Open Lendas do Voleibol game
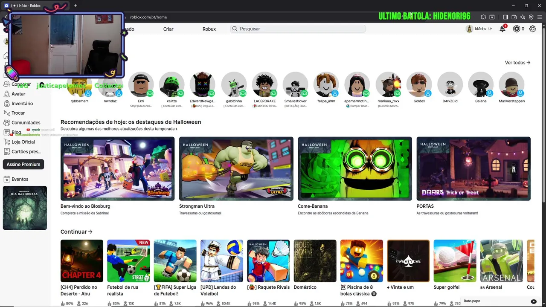The height and width of the screenshot is (307, 546). (x=222, y=261)
